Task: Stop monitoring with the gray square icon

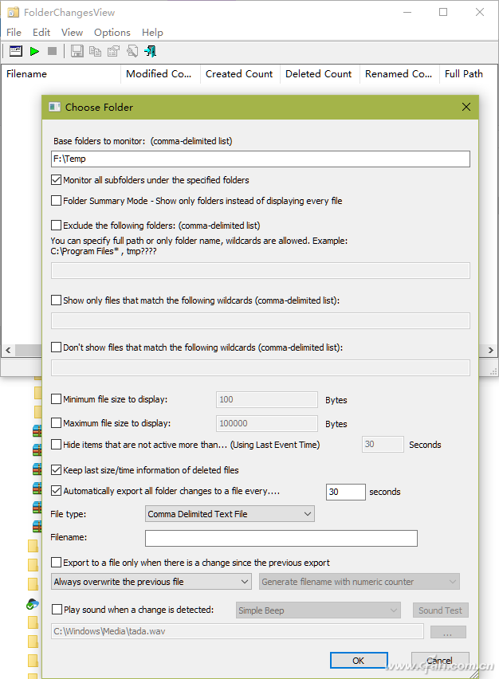Action: point(52,51)
